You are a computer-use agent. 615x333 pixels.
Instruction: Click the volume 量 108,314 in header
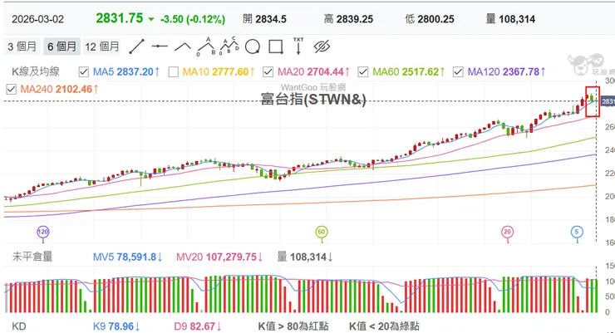coord(510,19)
